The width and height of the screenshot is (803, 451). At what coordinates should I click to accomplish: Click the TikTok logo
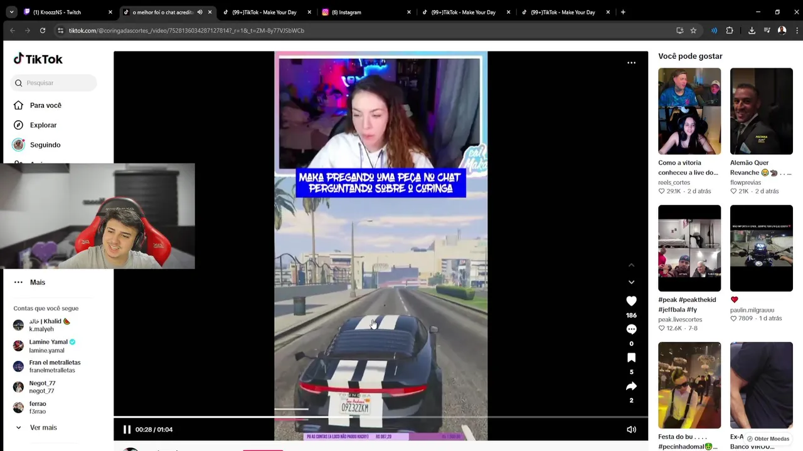tap(38, 59)
